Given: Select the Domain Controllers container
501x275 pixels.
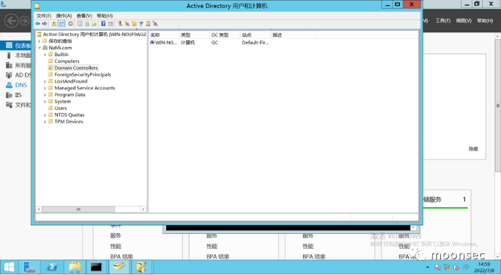Looking at the screenshot, I should tap(76, 68).
